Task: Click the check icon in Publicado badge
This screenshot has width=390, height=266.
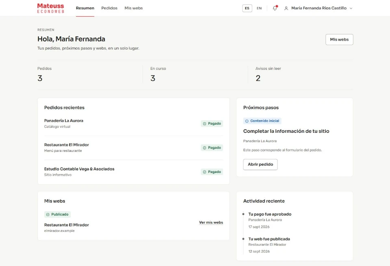Action: [48, 214]
